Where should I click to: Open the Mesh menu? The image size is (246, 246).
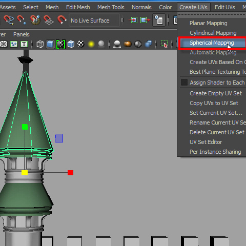coord(52,7)
